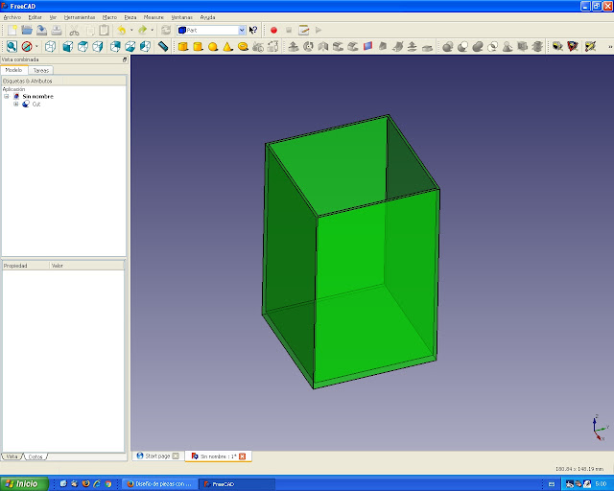This screenshot has height=491, width=614.
Task: Click the Cut boolean icon
Action: coord(462,47)
